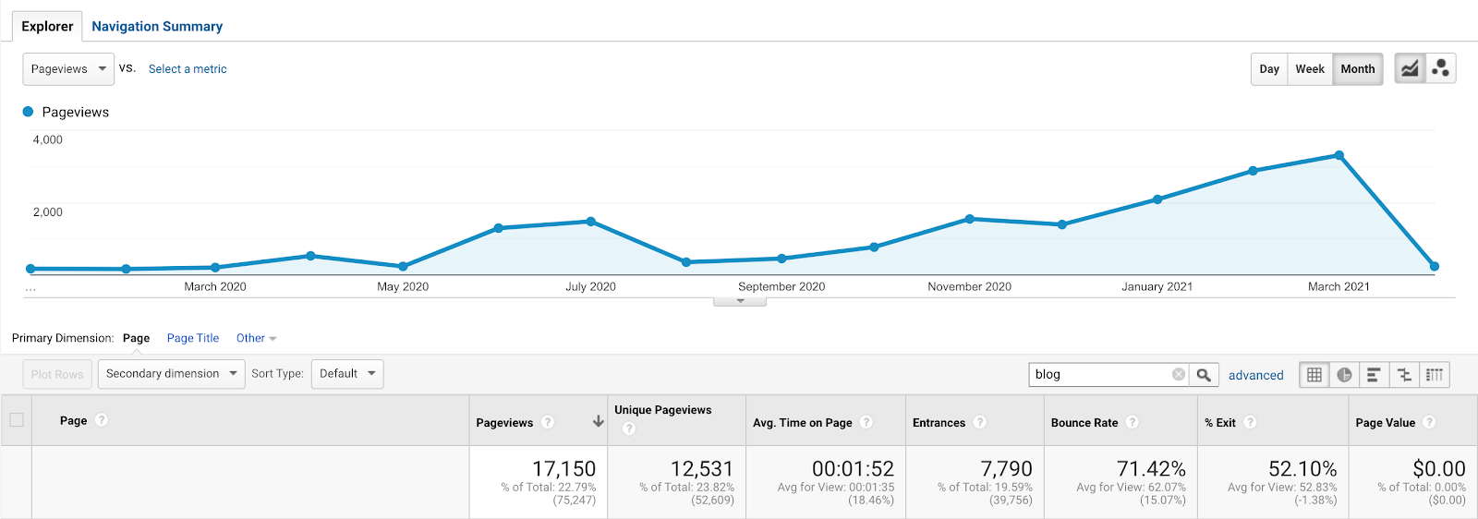Click Select a metric link

coord(188,69)
